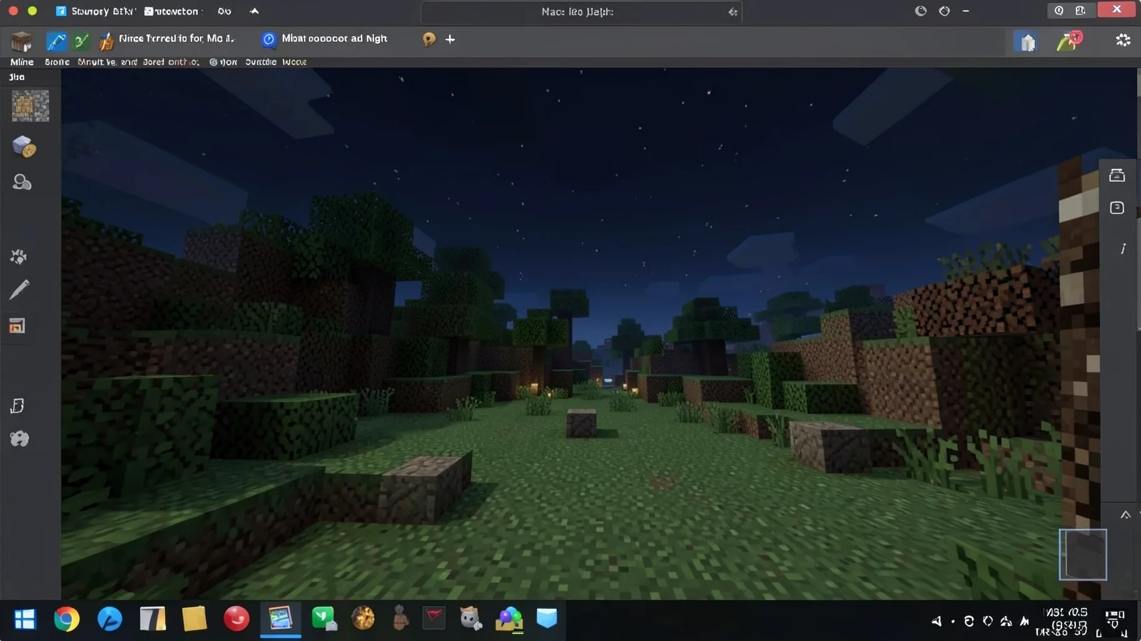Add a new tab with plus button
The image size is (1141, 641).
pos(450,39)
